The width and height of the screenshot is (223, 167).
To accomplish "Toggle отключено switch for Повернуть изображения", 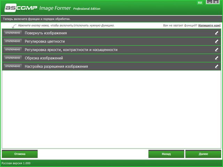I will coord(13,33).
